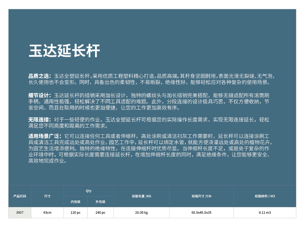Click the 纸箱毛重 /KG column header

141,196
